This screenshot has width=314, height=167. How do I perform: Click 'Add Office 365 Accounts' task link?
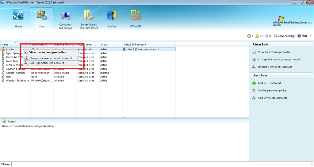pos(272,98)
